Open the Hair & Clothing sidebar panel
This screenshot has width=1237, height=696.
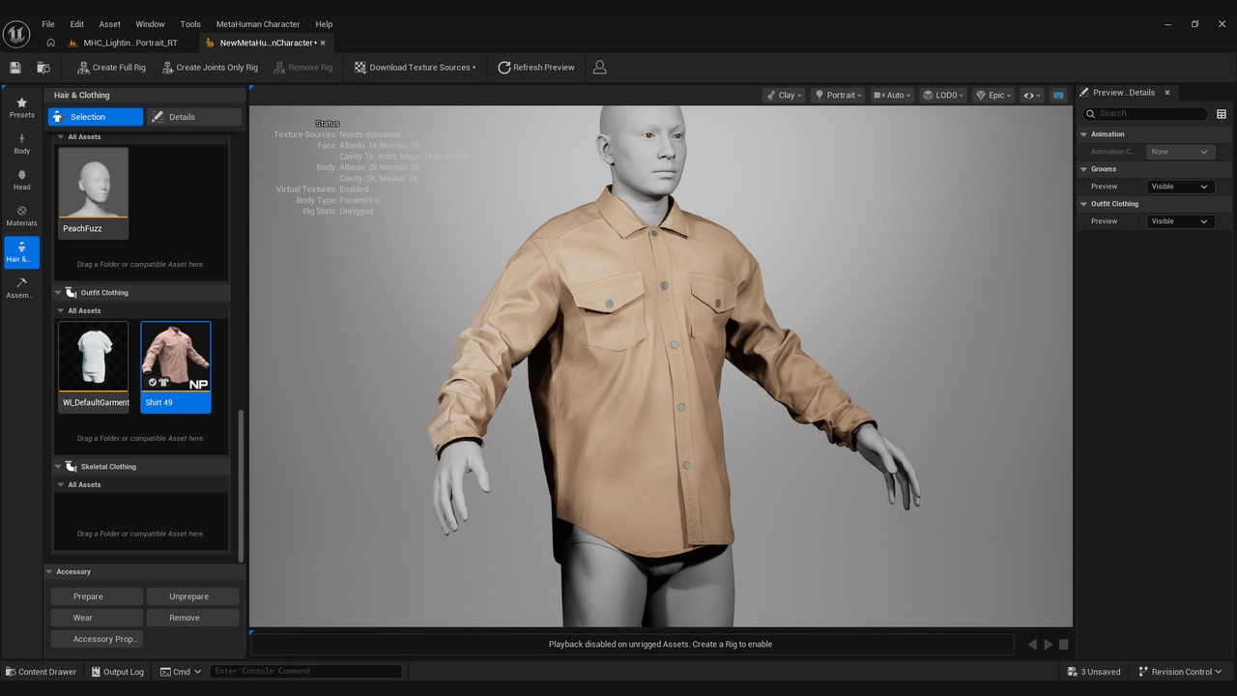pos(21,252)
